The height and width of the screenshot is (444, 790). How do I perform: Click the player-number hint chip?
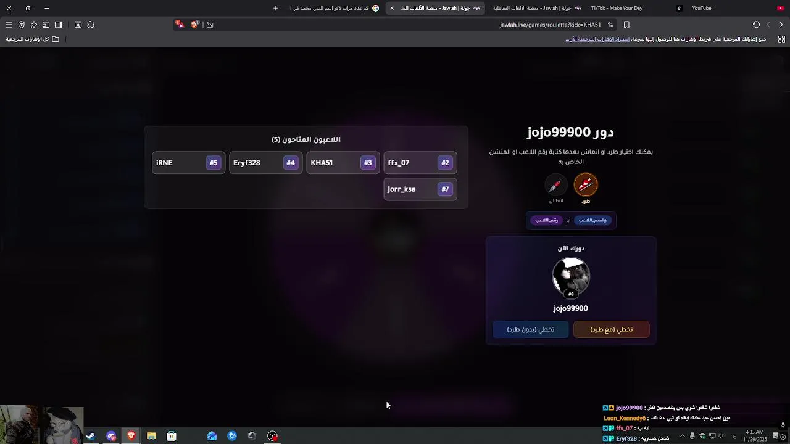point(547,220)
